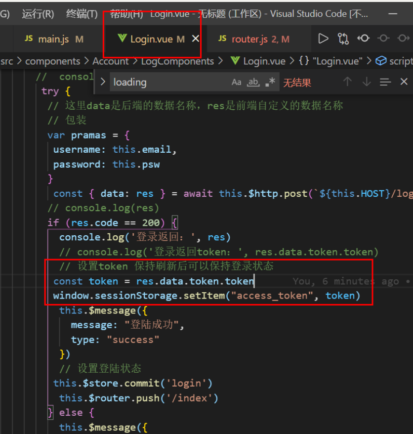Screen dimensions: 413x434
Task: Click the 无结果 no results label
Action: tap(297, 83)
